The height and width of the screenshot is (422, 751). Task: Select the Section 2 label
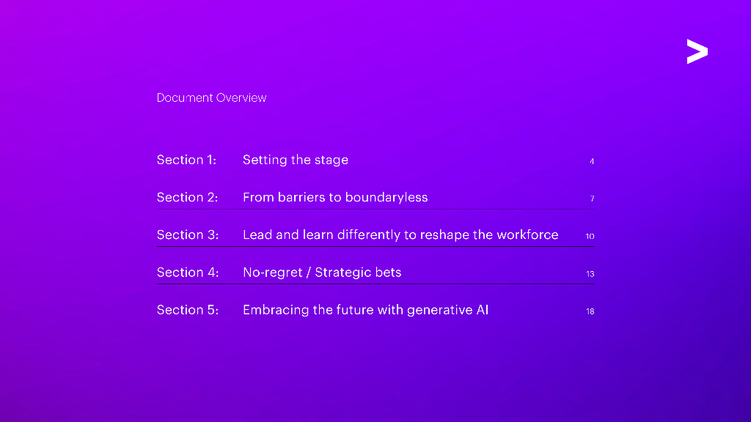click(x=187, y=197)
